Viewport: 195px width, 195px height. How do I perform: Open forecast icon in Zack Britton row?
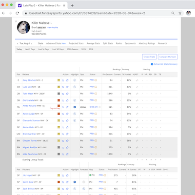coord(84,189)
